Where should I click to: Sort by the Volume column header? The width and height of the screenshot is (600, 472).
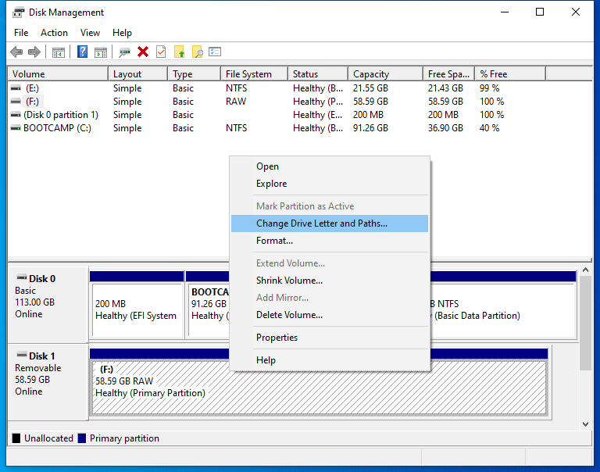coord(58,74)
